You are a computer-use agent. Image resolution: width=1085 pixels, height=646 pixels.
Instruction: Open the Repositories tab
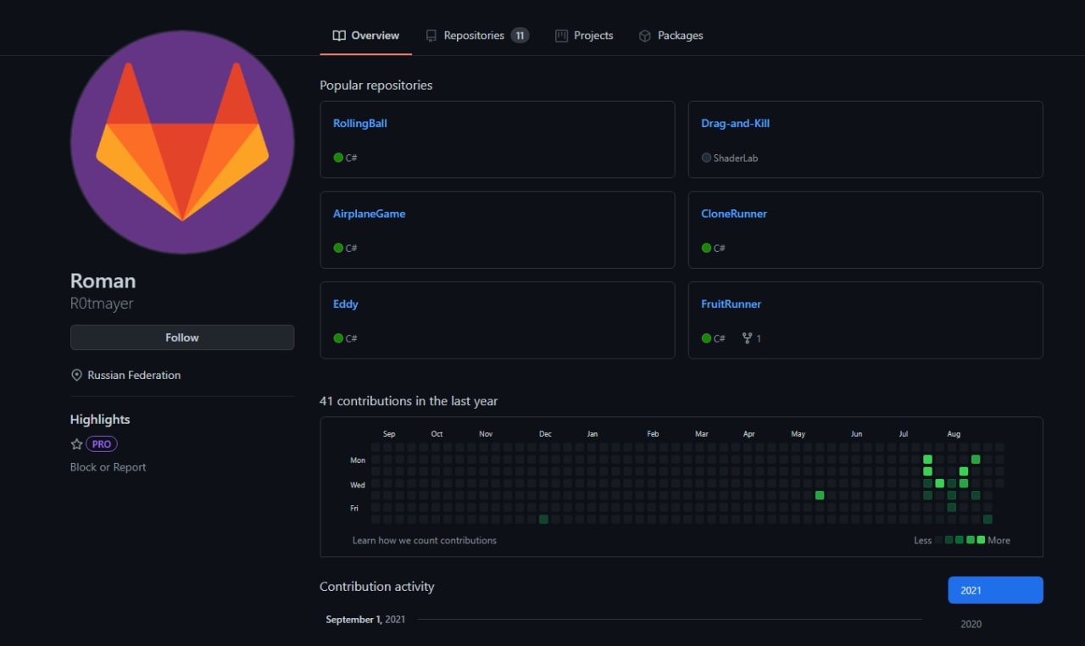click(477, 36)
